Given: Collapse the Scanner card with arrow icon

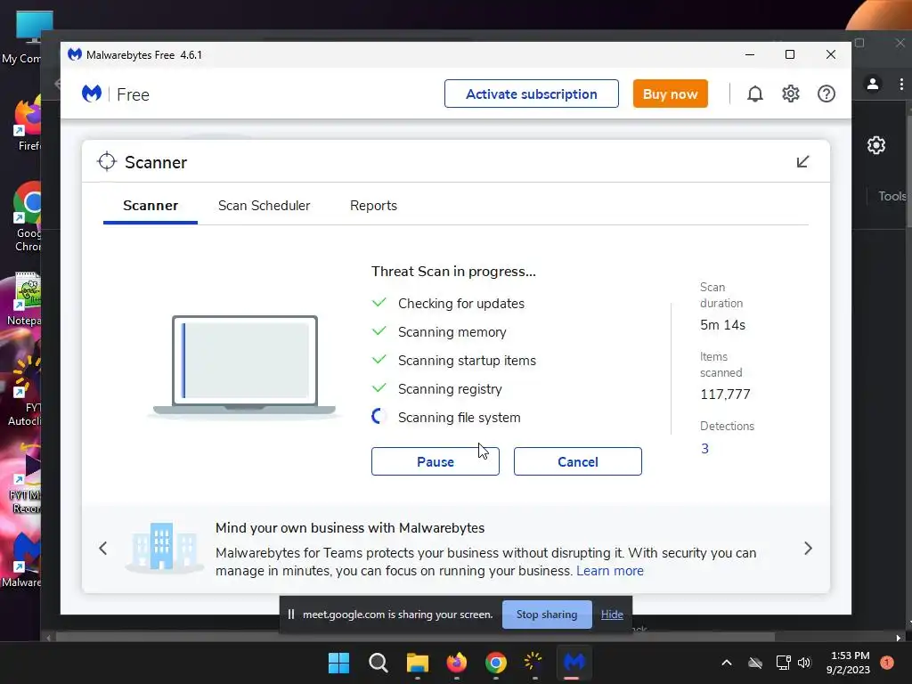Looking at the screenshot, I should [802, 162].
